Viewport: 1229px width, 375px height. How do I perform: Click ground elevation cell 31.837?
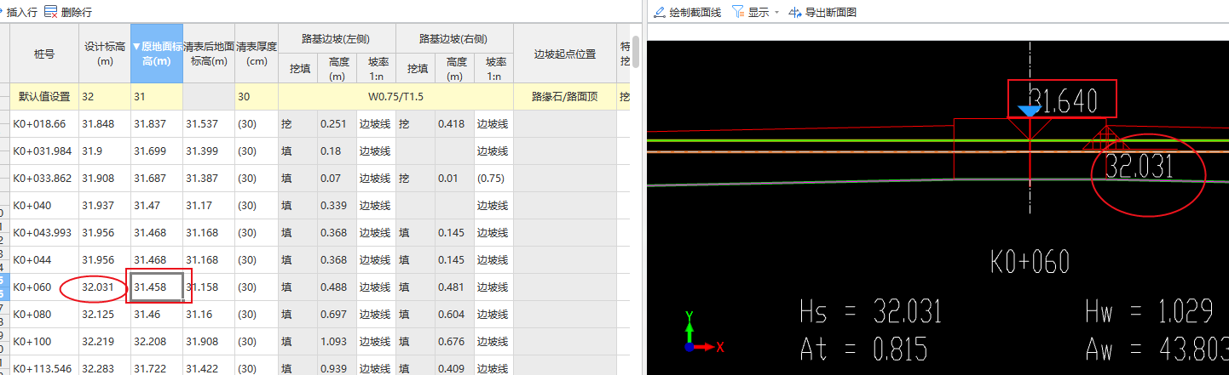point(157,124)
